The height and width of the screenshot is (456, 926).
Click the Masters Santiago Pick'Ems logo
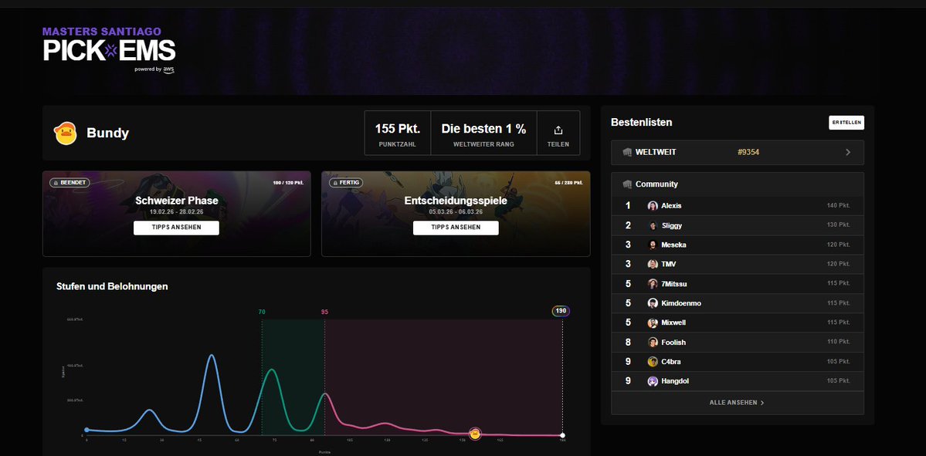(x=109, y=49)
